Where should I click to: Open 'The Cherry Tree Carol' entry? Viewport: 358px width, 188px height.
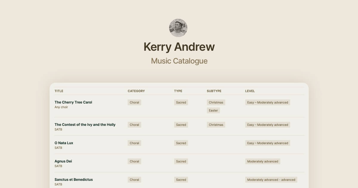pyautogui.click(x=73, y=102)
